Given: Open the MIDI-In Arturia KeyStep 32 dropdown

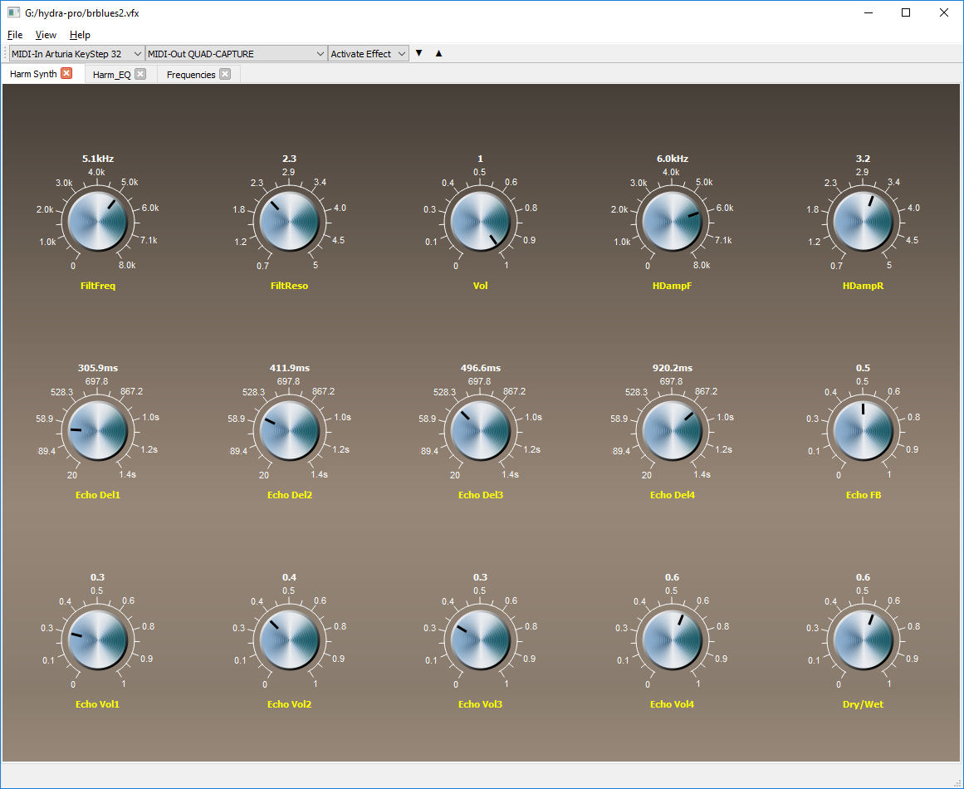Looking at the screenshot, I should tap(77, 53).
